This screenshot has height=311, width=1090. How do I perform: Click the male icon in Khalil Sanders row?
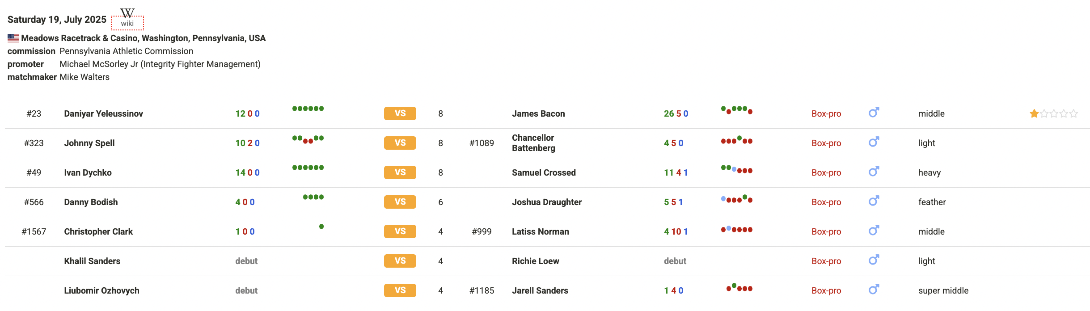(874, 260)
